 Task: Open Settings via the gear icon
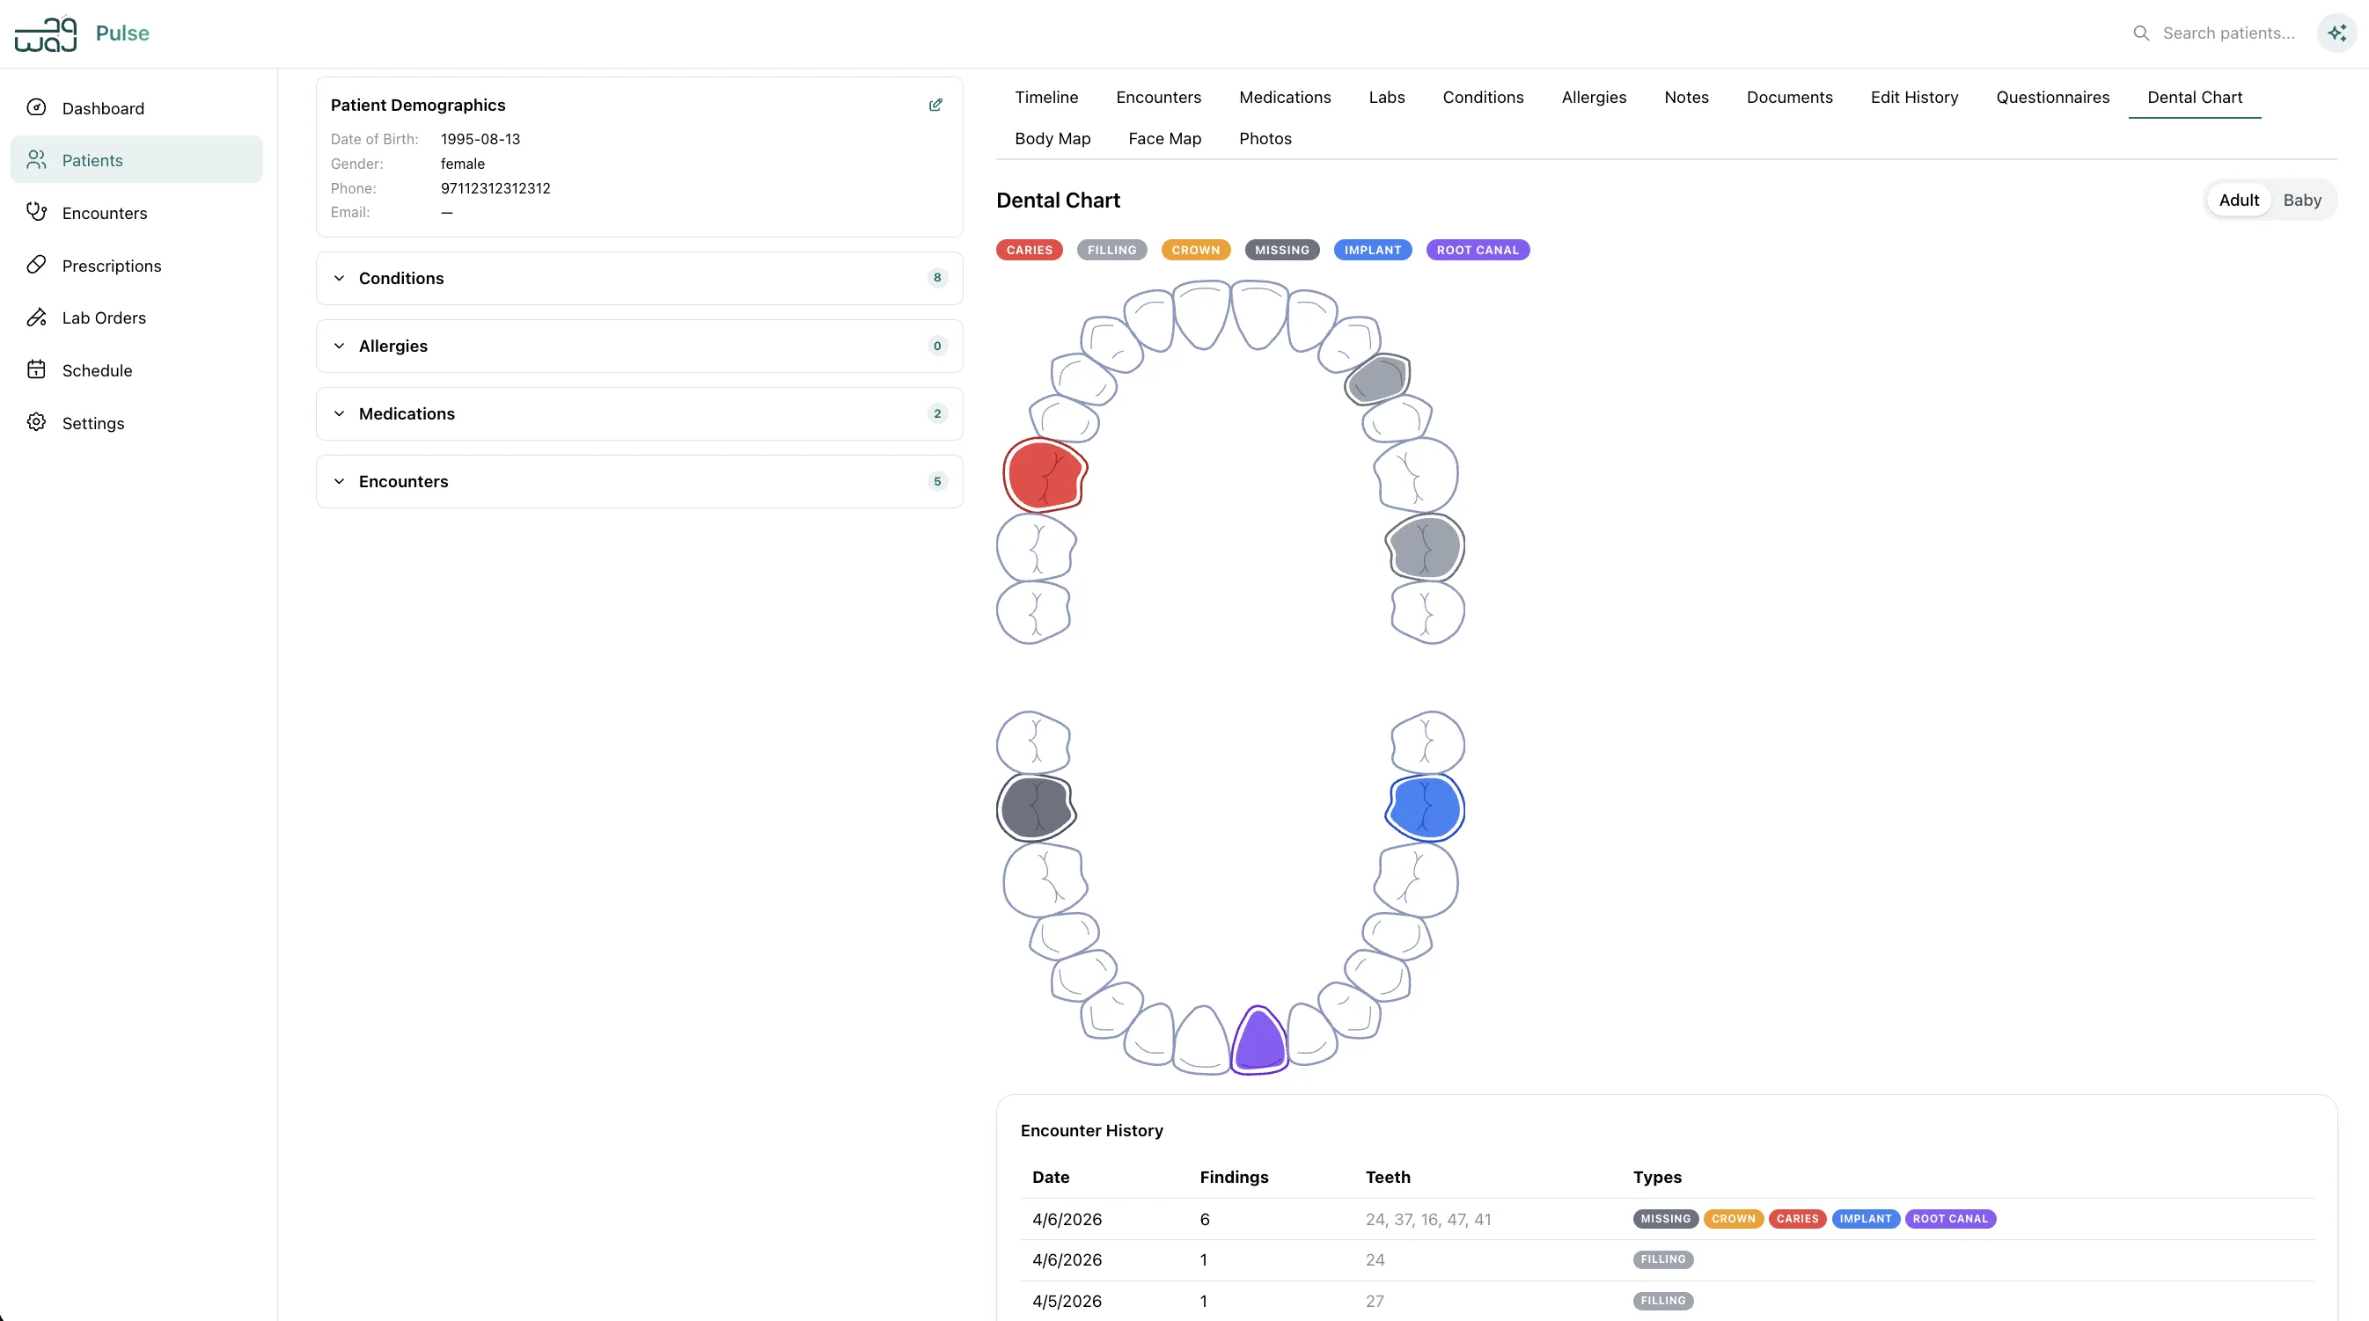(x=37, y=422)
